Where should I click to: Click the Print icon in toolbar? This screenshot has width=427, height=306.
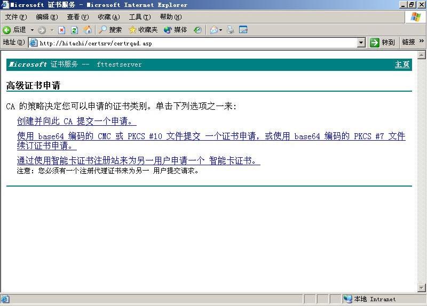coord(231,30)
